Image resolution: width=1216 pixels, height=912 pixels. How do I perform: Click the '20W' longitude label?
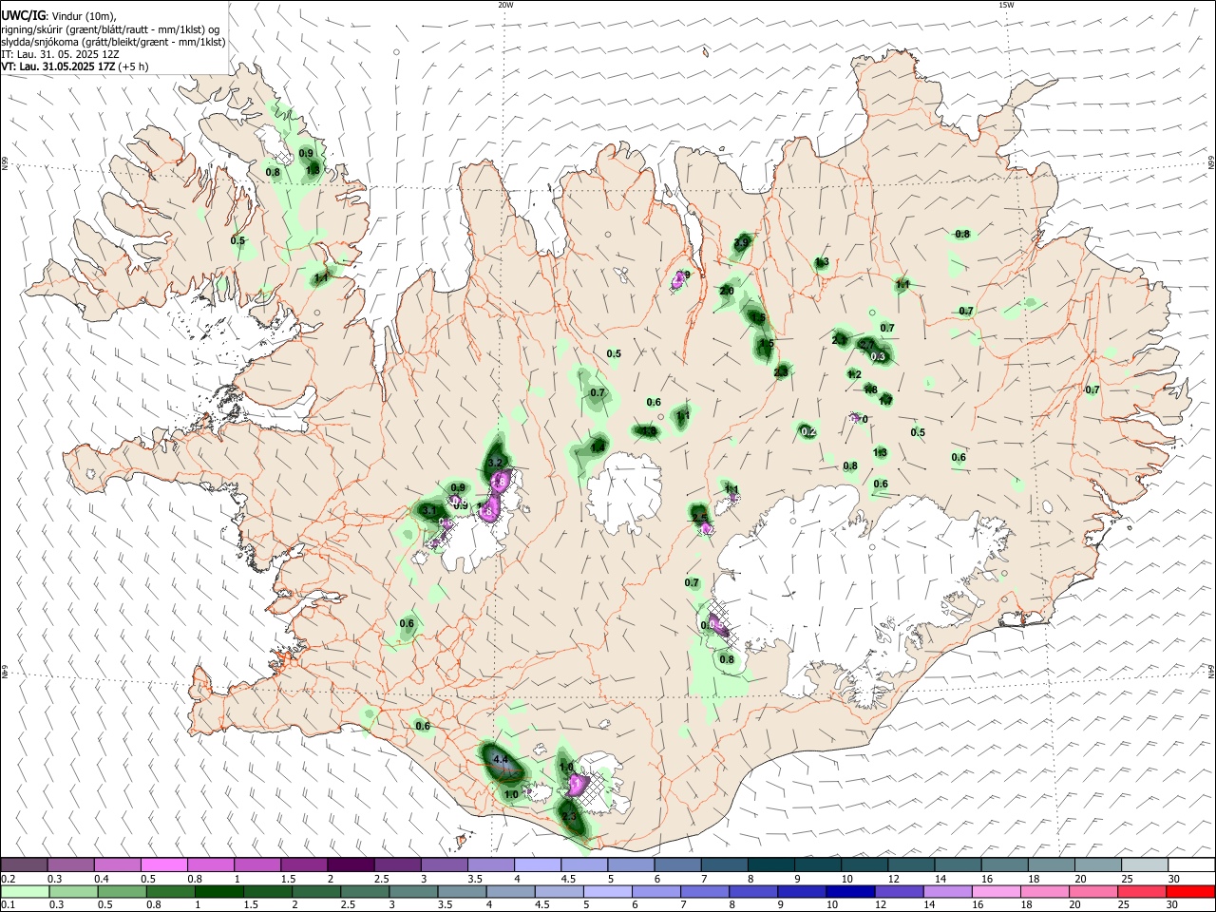click(x=505, y=5)
